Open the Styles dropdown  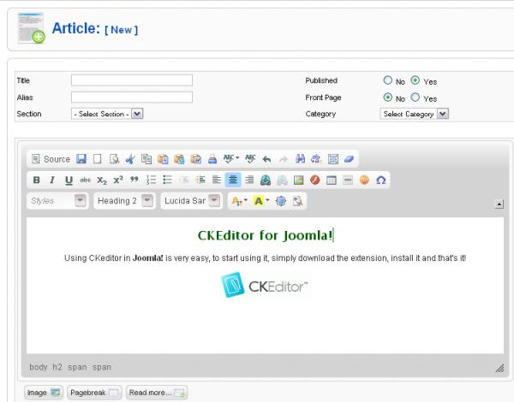point(57,201)
